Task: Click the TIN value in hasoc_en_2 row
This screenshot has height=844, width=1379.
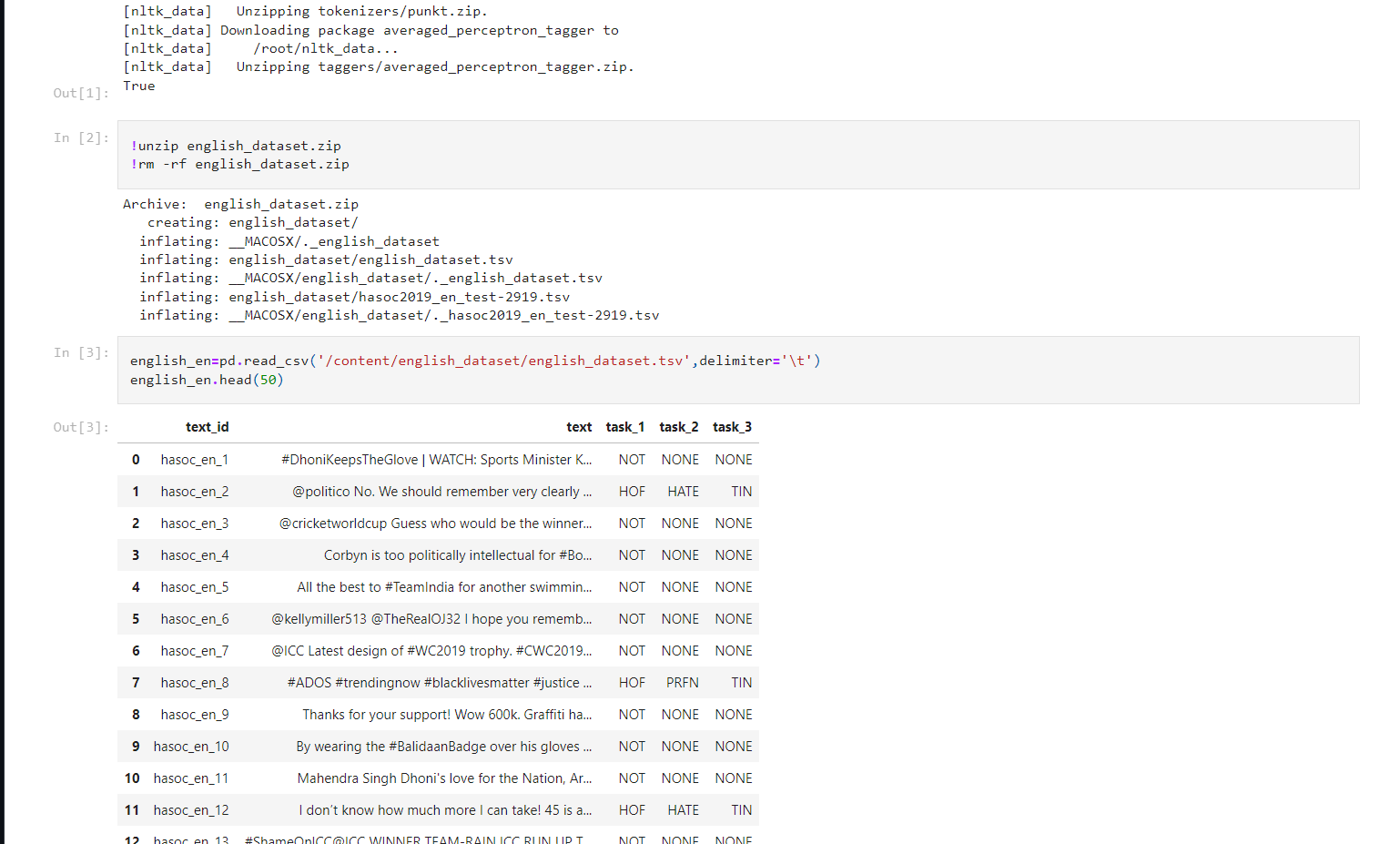Action: tap(742, 492)
